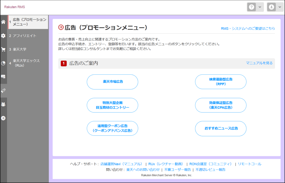This screenshot has height=183, width=285.
Task: Expand the account dropdown arrow
Action: [x=280, y=7]
